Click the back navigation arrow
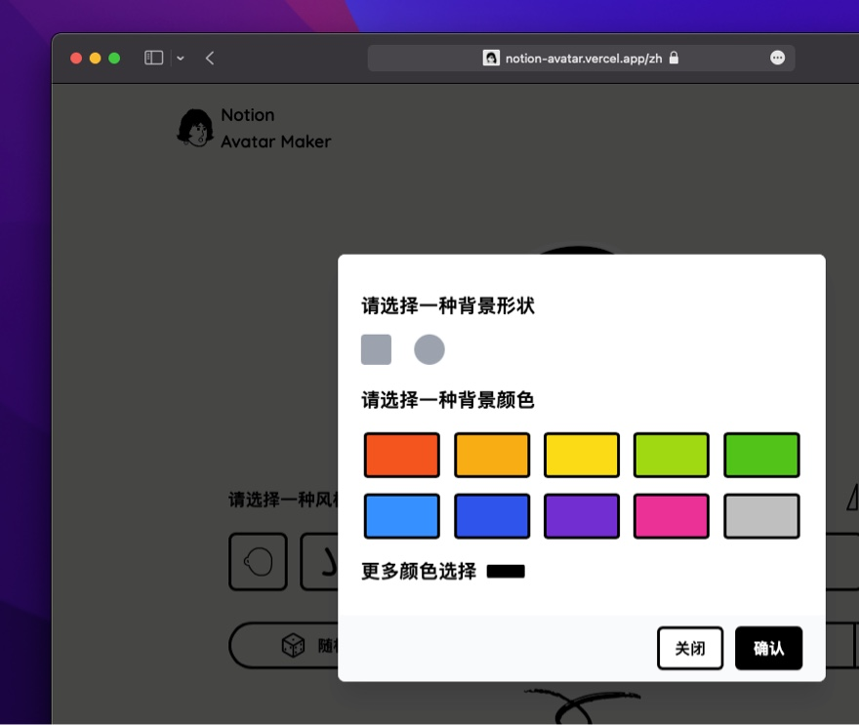859x725 pixels. (x=211, y=58)
